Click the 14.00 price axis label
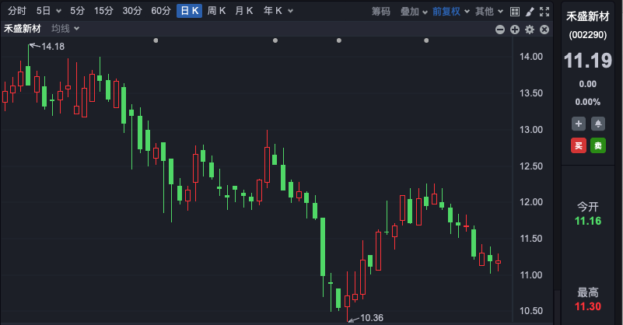 (530, 57)
